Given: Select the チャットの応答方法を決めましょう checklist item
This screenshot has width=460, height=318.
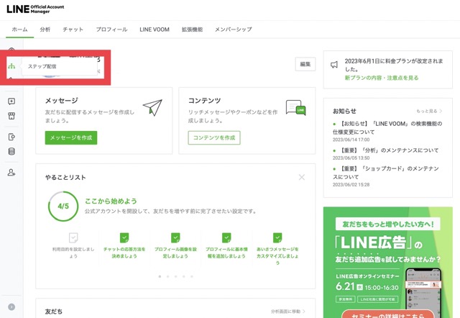Looking at the screenshot, I should tap(124, 245).
